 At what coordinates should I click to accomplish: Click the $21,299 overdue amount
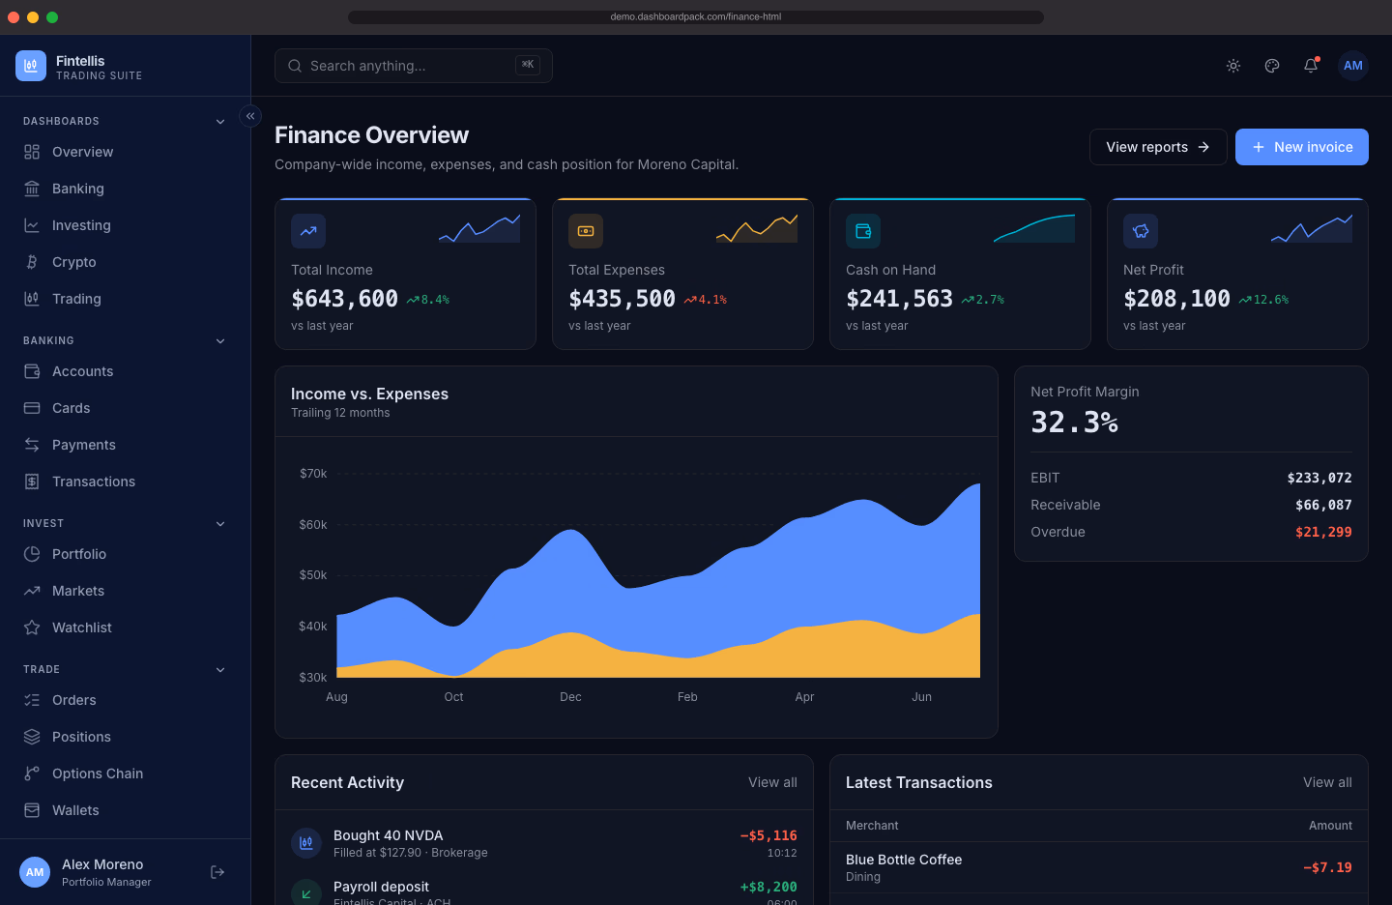[x=1323, y=532]
